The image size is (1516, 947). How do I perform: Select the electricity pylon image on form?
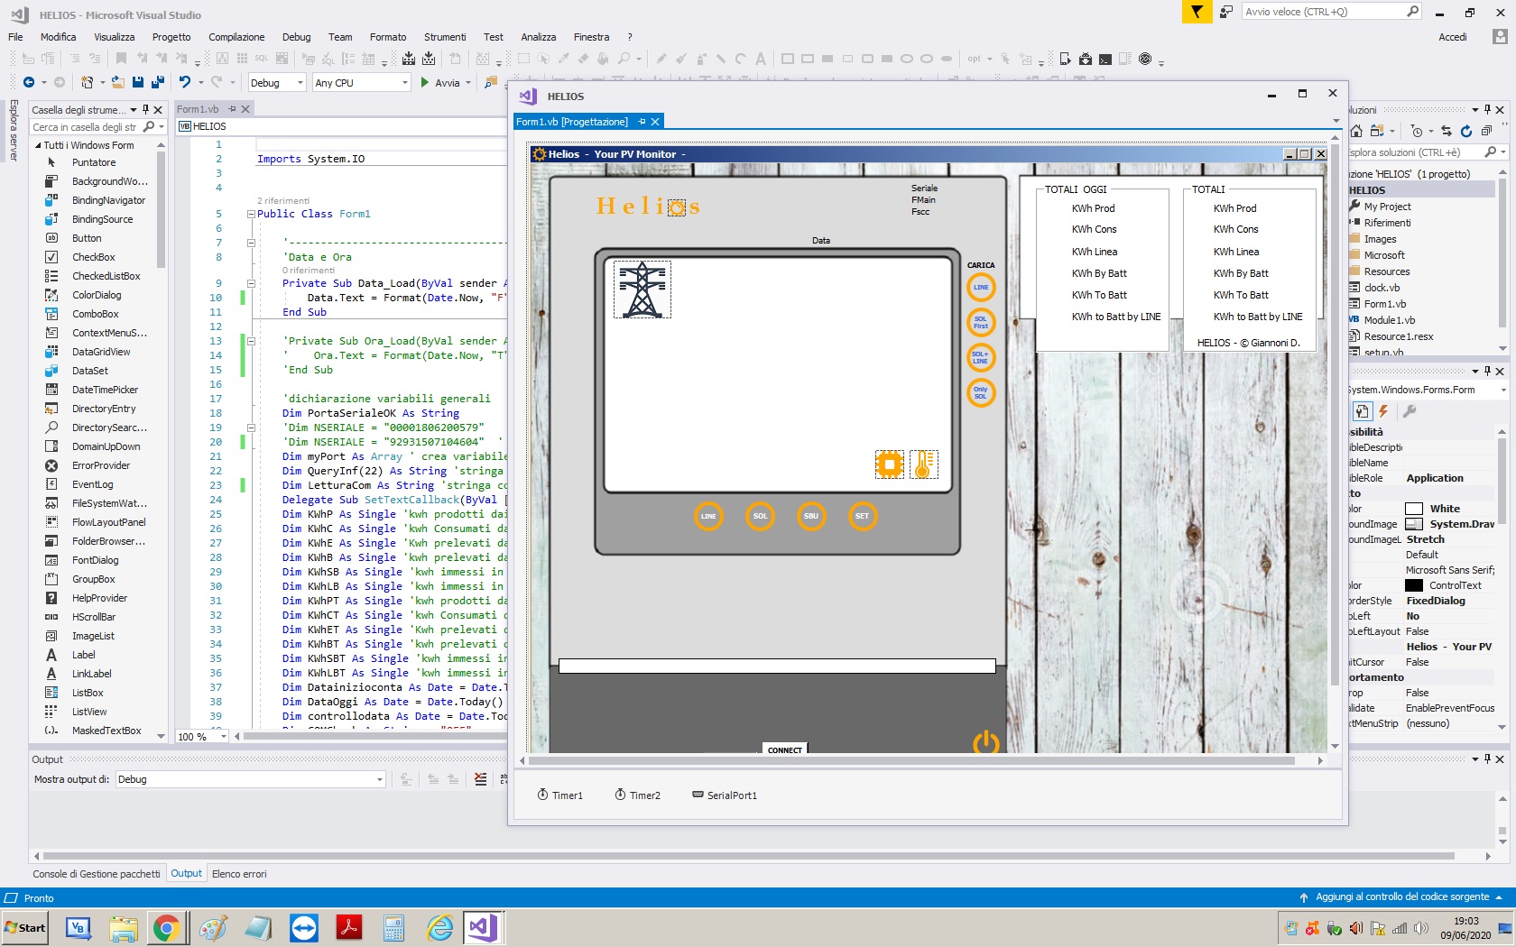tap(642, 290)
